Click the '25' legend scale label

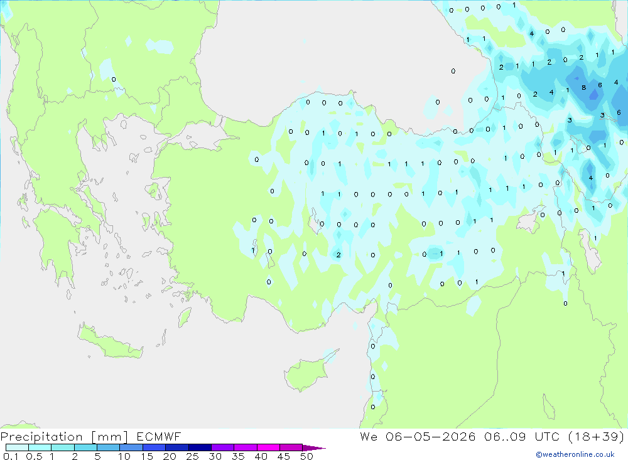pos(192,456)
